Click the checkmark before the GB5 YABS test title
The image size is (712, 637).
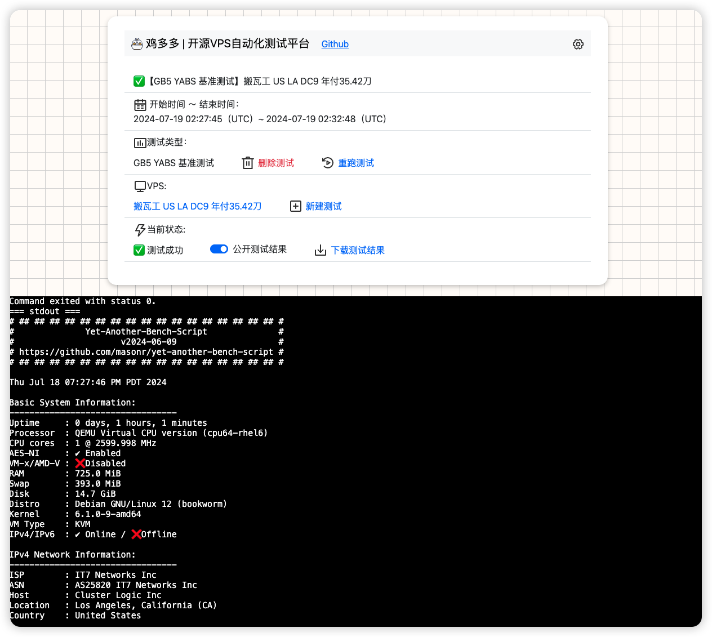tap(139, 81)
